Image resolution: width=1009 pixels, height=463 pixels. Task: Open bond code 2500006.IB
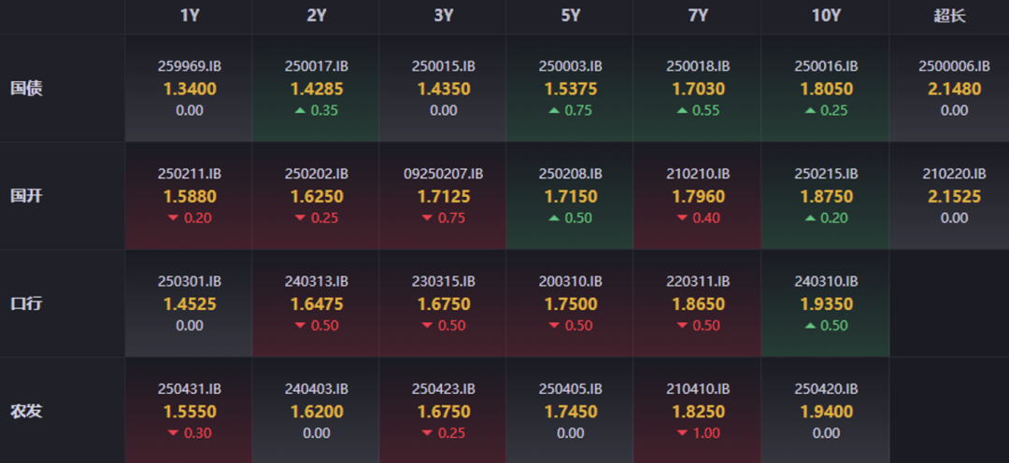(954, 66)
